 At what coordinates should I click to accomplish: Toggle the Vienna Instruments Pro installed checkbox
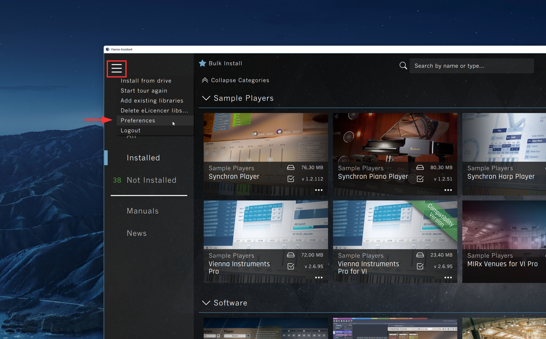291,266
